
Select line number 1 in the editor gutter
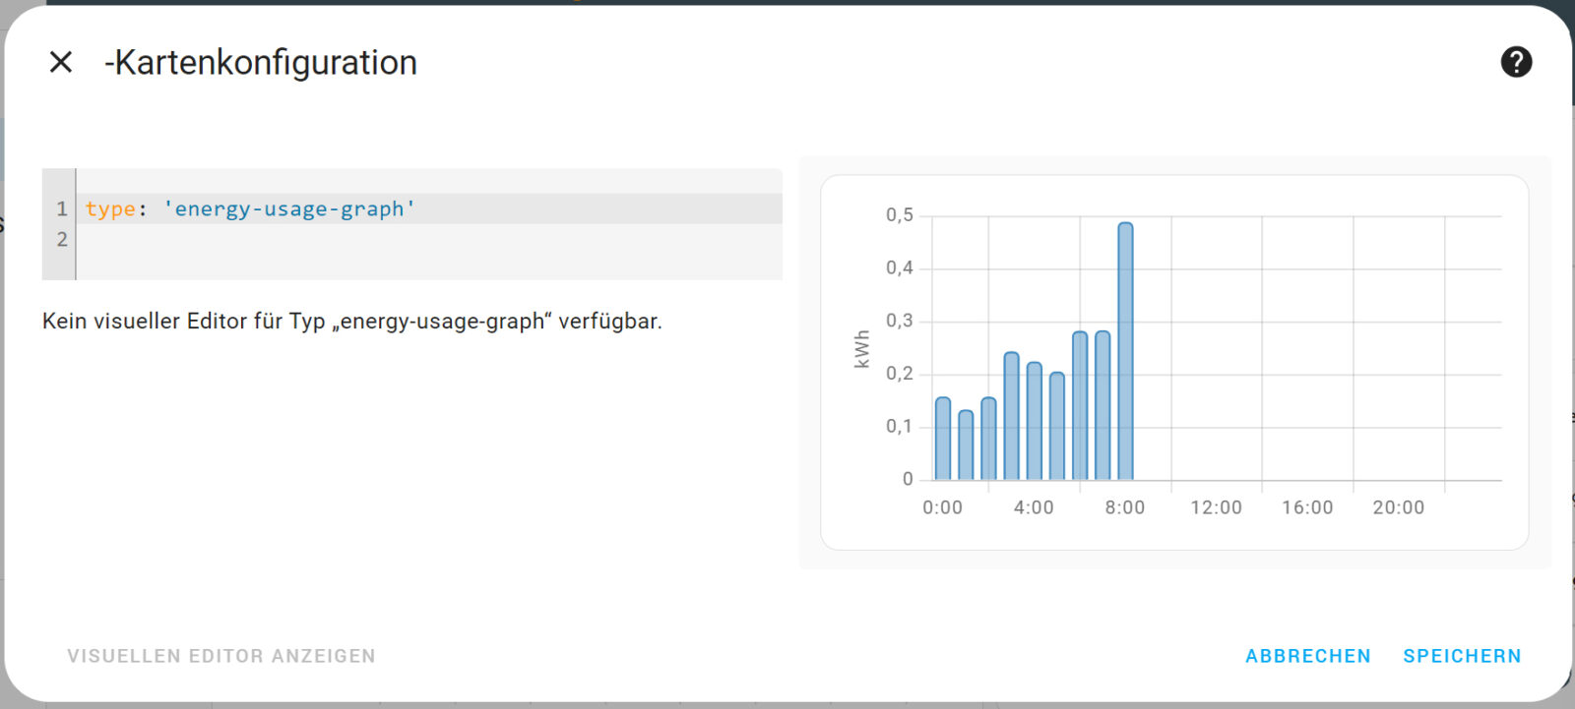pos(61,209)
